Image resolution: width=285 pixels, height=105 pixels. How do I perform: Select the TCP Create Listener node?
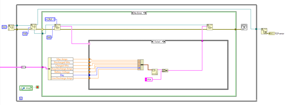pyautogui.click(x=11, y=28)
